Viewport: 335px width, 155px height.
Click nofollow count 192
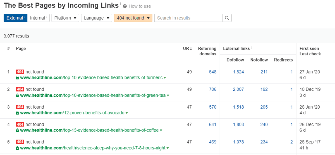click(x=264, y=89)
